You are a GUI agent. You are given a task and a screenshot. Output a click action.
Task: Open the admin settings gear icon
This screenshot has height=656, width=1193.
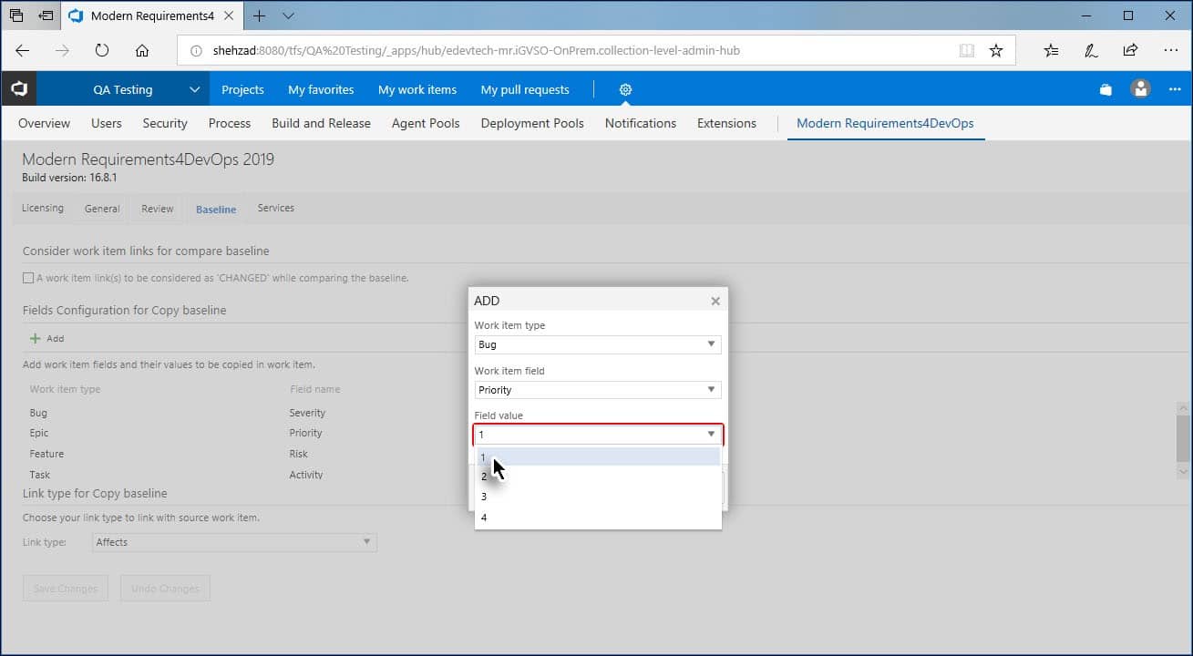pos(625,89)
